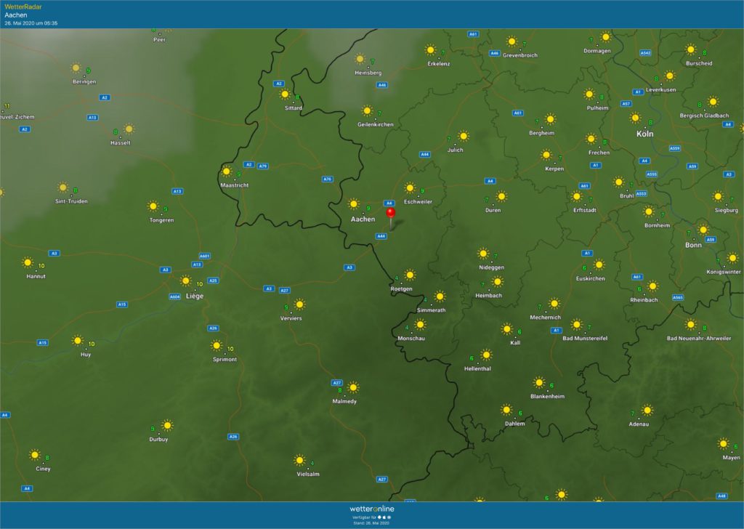Click the sun icon next to Liège
Viewport: 744px width, 529px height.
pos(186,281)
